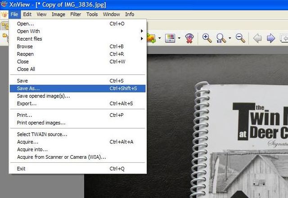Click the zoom in magnifier icon
The height and width of the screenshot is (198, 288).
pyautogui.click(x=207, y=38)
